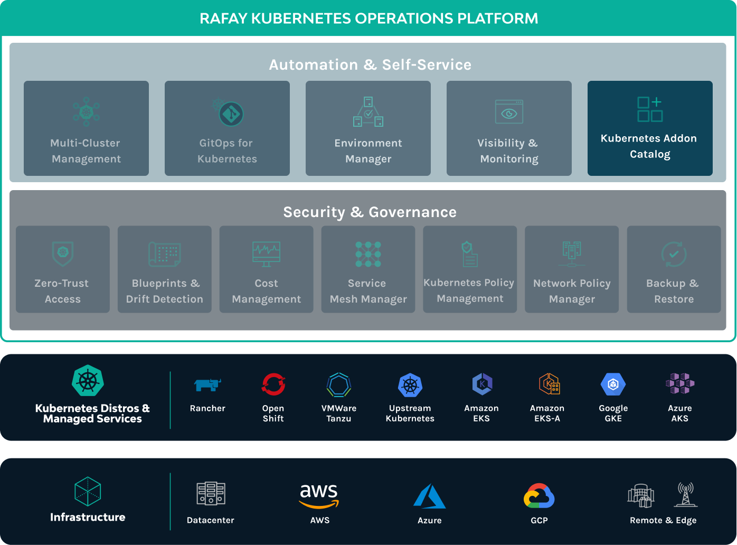Click the Rancher label
Viewport: 737px width, 545px height.
[x=207, y=408]
